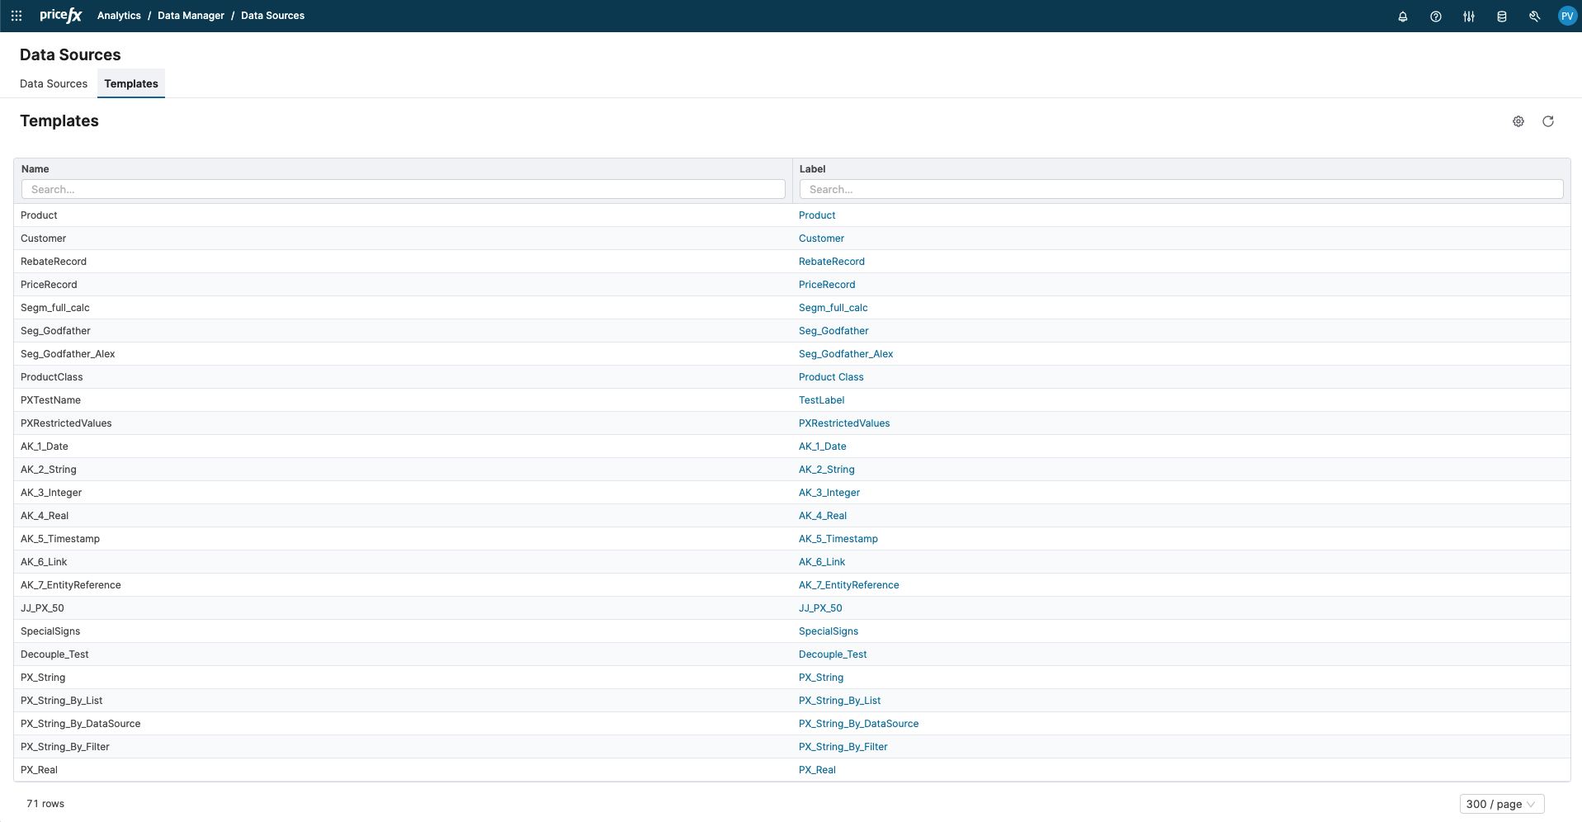Image resolution: width=1582 pixels, height=822 pixels.
Task: Click the sliders configuration icon
Action: point(1468,17)
